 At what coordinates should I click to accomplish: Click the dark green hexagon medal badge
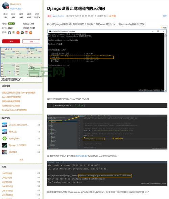(22, 33)
